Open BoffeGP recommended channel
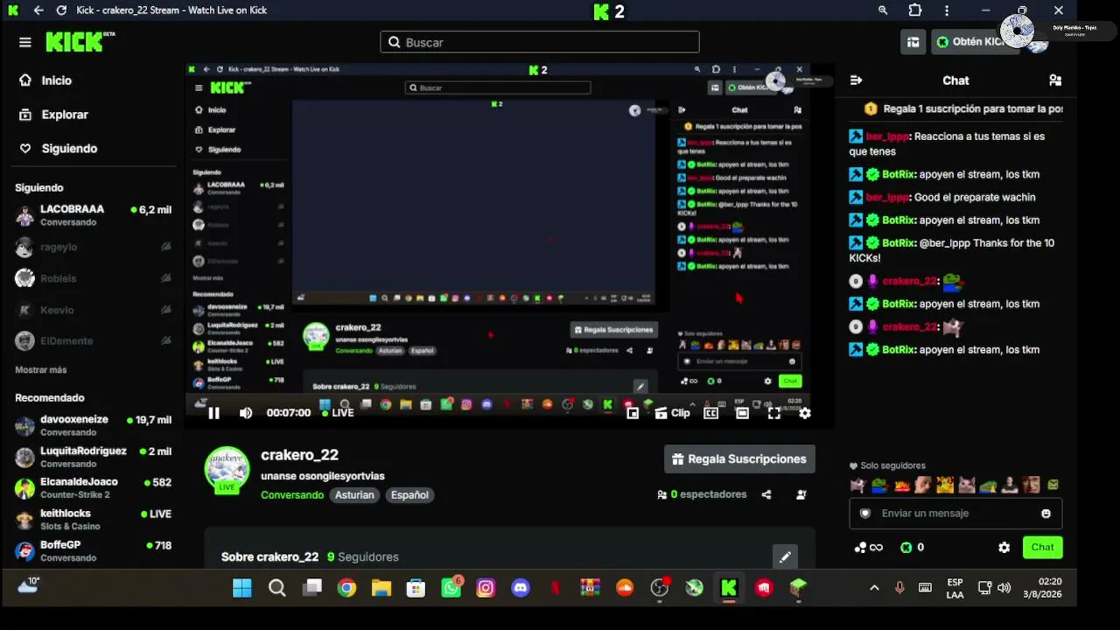 [93, 551]
